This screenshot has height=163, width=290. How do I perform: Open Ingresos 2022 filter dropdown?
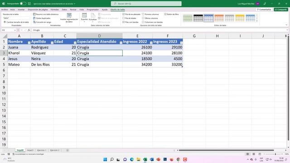[x=151, y=43]
